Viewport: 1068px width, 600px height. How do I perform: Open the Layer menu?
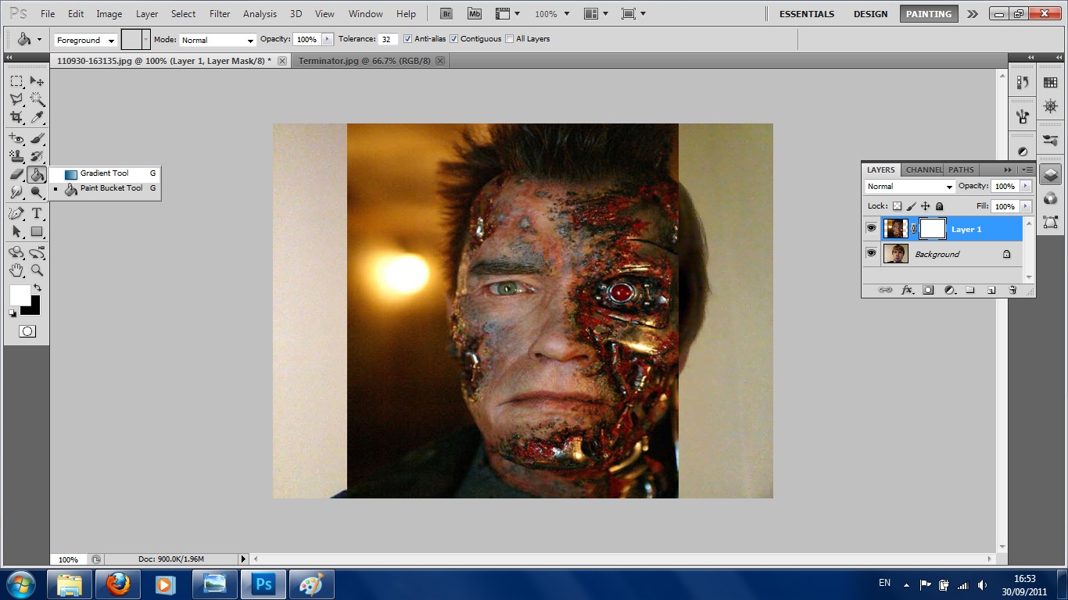click(x=147, y=14)
